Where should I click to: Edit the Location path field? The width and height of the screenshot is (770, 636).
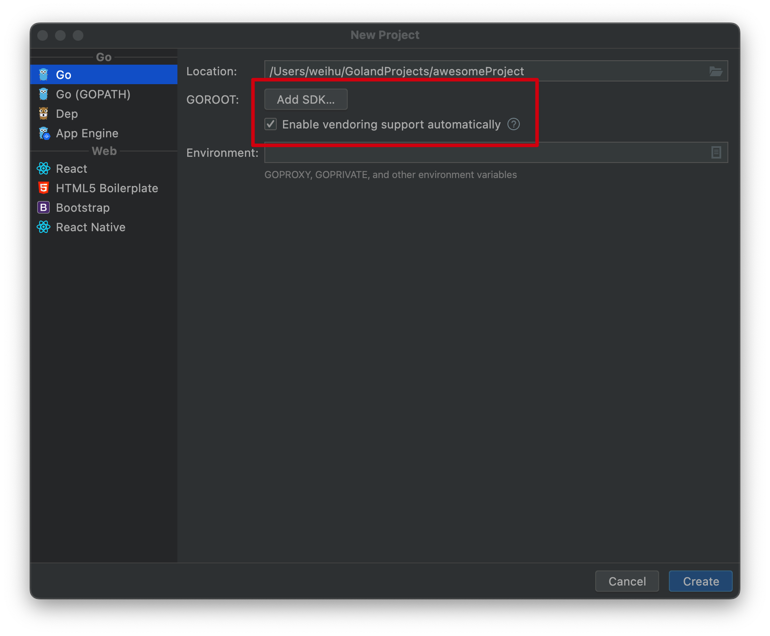[496, 71]
